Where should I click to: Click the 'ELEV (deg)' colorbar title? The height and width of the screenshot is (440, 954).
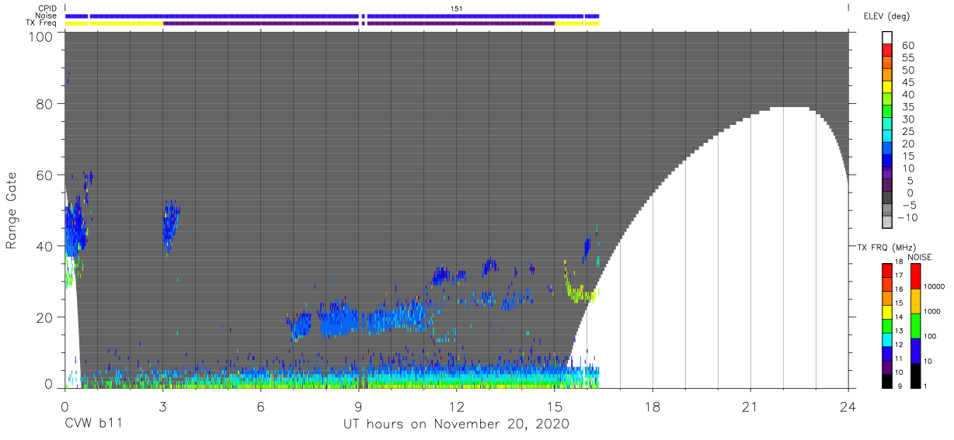tap(886, 16)
